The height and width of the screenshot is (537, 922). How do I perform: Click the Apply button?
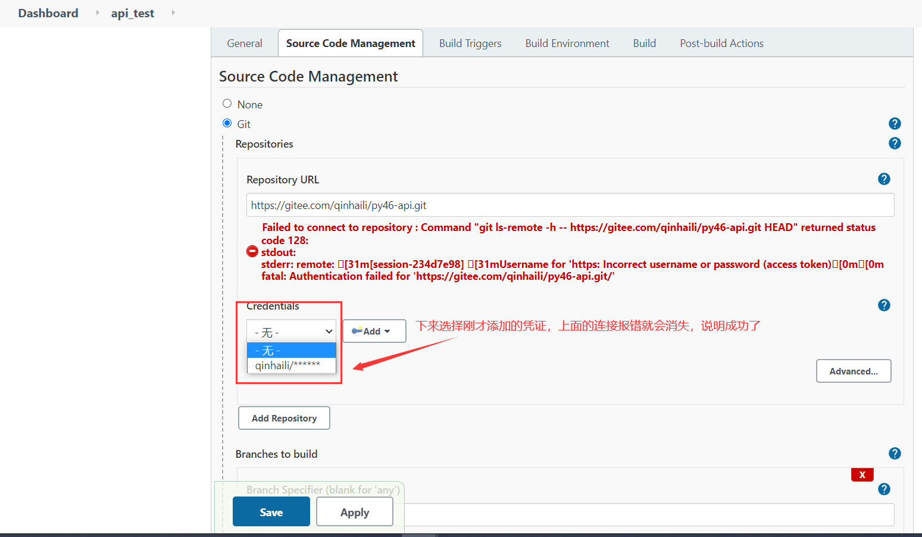point(355,512)
